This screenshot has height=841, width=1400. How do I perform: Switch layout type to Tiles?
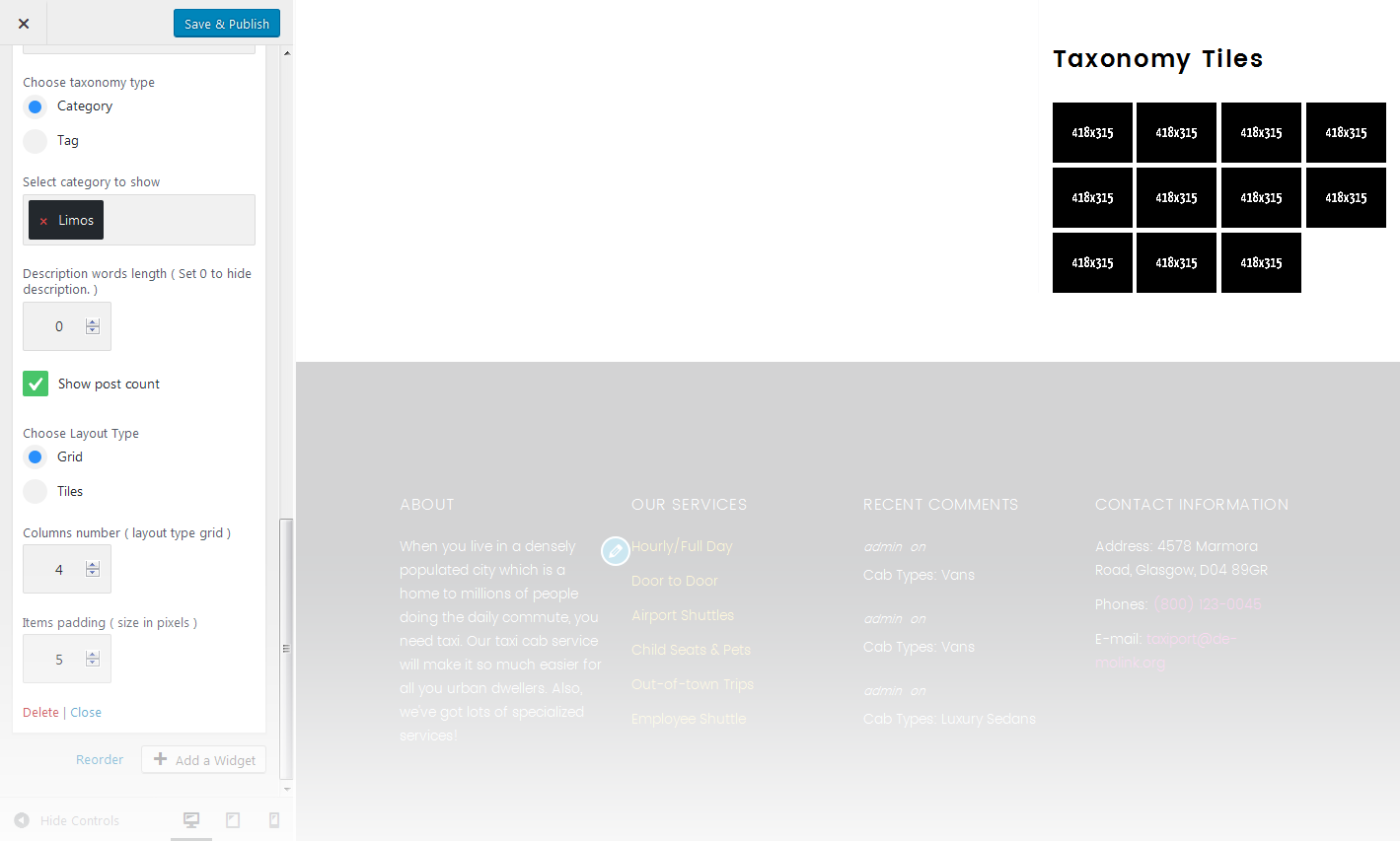point(35,491)
